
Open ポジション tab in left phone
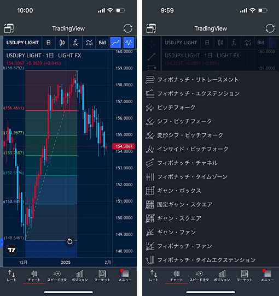pyautogui.click(x=80, y=276)
